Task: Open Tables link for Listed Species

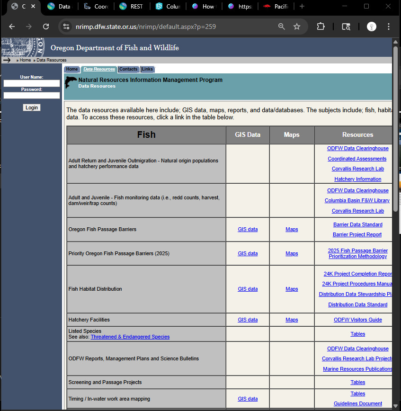Action: coord(358,334)
